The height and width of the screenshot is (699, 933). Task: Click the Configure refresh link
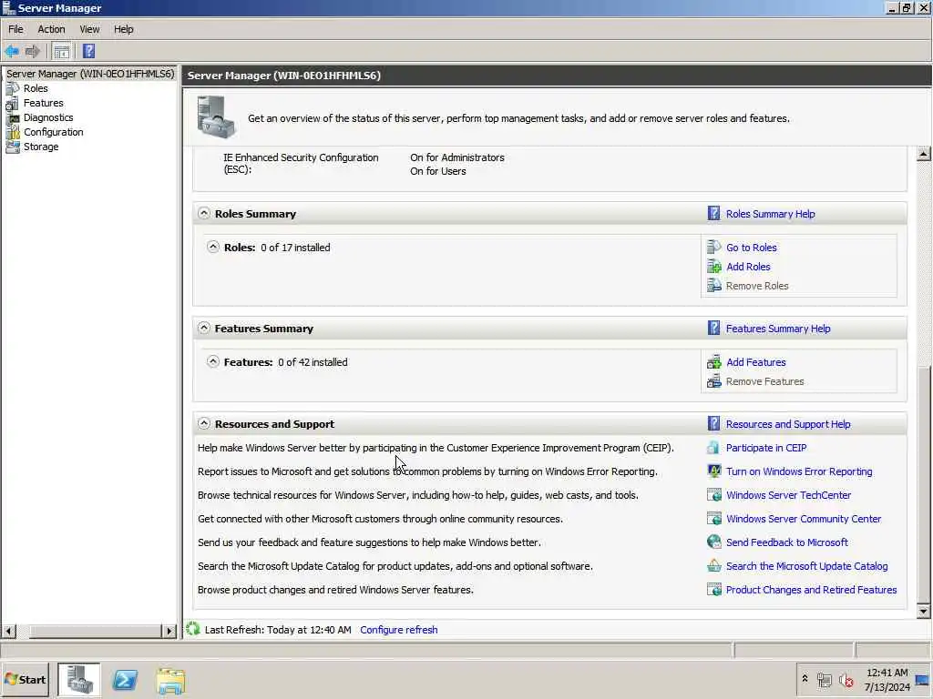point(399,630)
